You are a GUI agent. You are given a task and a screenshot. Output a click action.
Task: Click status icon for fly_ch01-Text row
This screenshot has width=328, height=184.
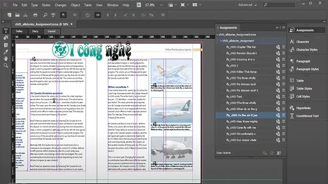(x=278, y=97)
